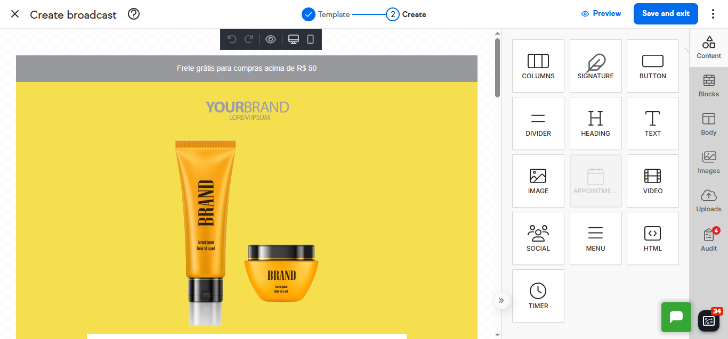The height and width of the screenshot is (339, 728).
Task: Click the Save and exit button
Action: click(666, 14)
